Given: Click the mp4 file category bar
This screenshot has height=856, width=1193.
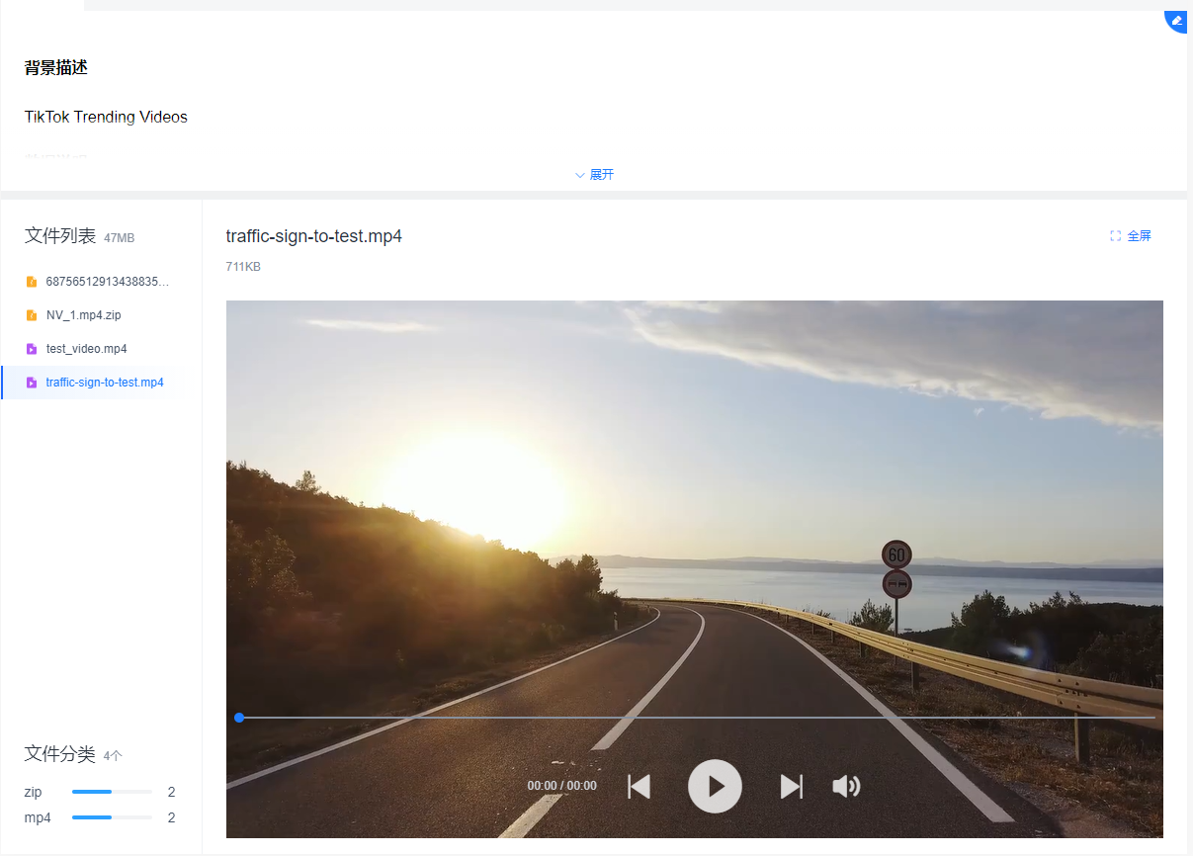Looking at the screenshot, I should [x=112, y=817].
